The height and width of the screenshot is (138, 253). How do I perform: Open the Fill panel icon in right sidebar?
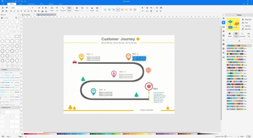(224, 18)
